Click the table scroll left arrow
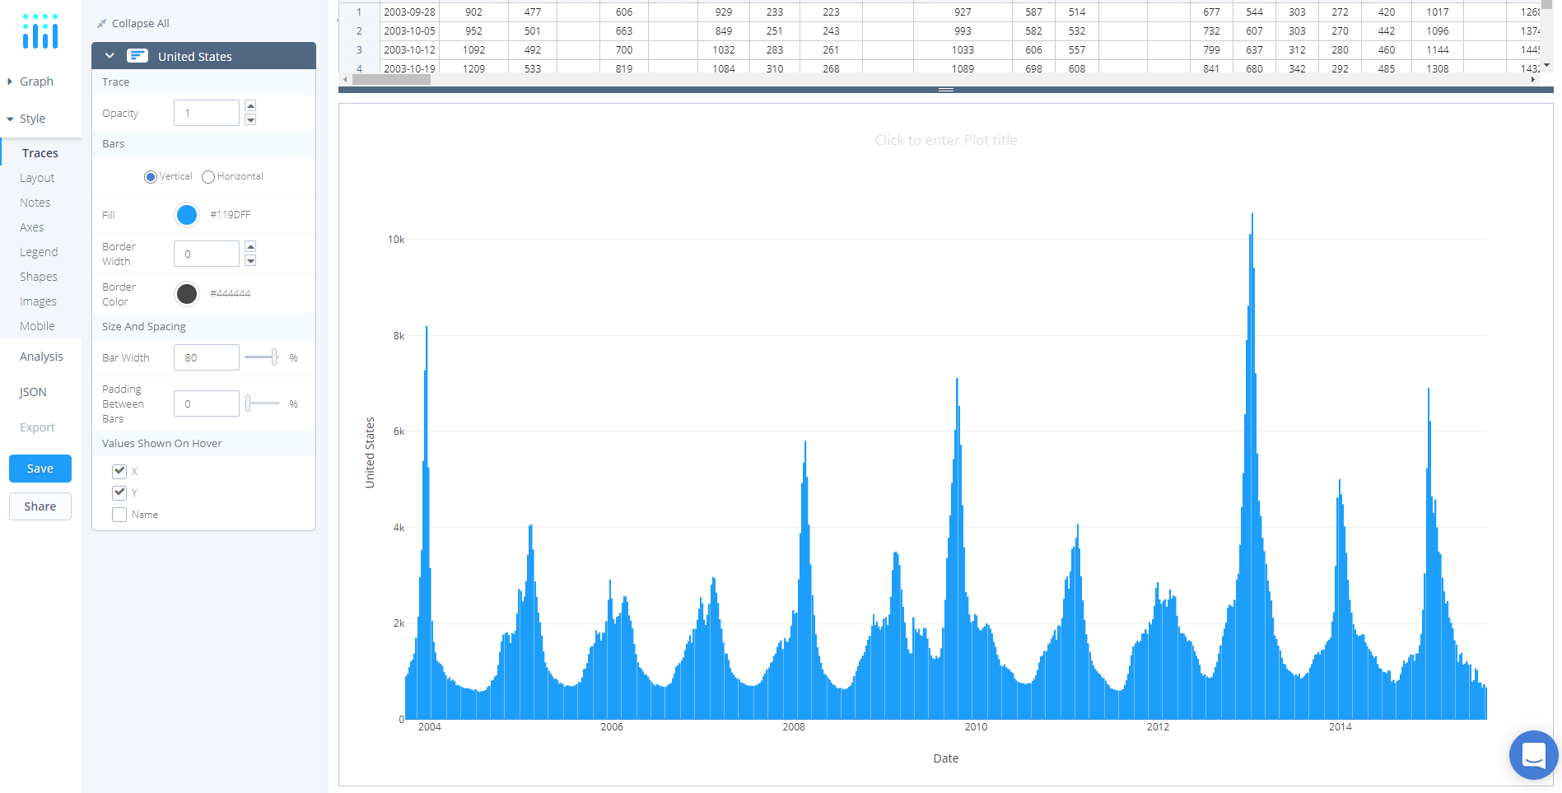The width and height of the screenshot is (1562, 793). pyautogui.click(x=345, y=80)
